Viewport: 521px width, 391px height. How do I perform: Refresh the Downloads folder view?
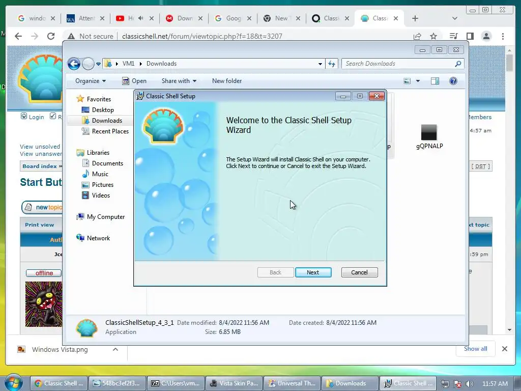pos(332,64)
